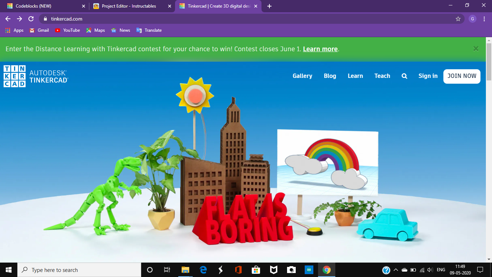This screenshot has height=277, width=492.
Task: Open Tinkercad's search using the magnifier icon
Action: click(404, 76)
